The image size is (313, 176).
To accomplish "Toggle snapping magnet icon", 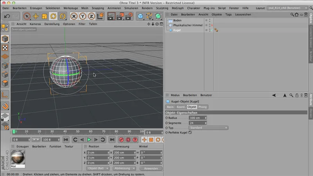I will 5,106.
